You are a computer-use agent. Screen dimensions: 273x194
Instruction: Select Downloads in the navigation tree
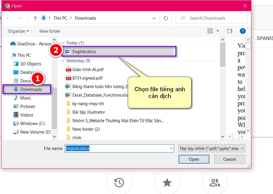coord(27,89)
